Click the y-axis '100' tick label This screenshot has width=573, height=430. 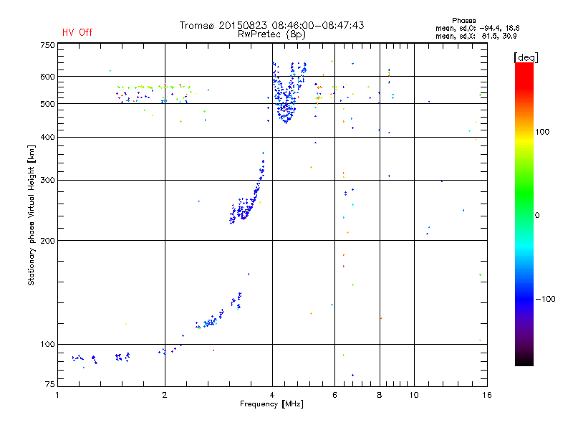47,345
